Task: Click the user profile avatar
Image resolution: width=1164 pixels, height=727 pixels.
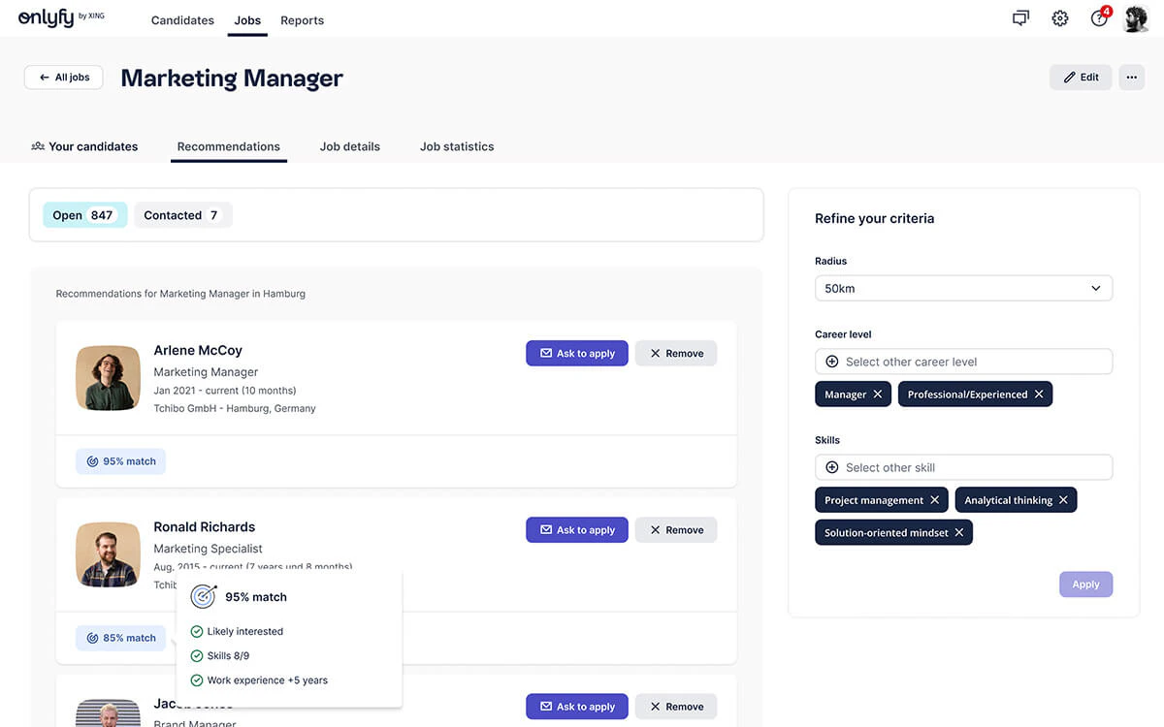Action: click(1136, 18)
